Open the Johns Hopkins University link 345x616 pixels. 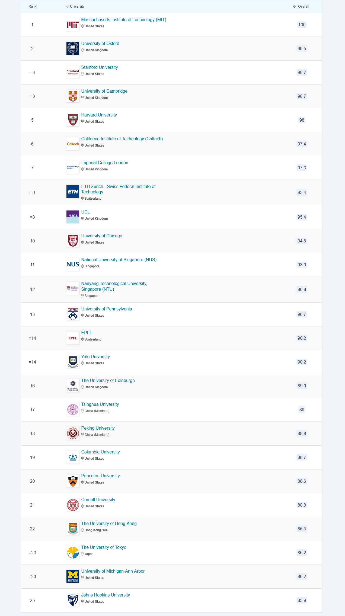[105, 595]
